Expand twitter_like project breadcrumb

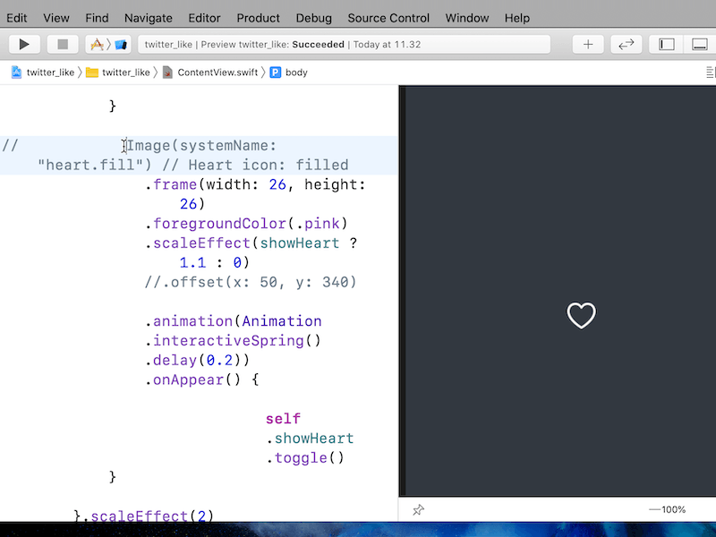(x=43, y=72)
